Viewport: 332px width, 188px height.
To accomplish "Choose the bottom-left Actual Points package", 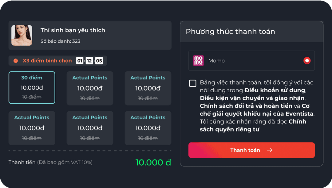I will 32,128.
